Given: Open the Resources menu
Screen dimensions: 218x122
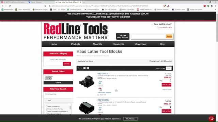Looking at the screenshot, I should coord(119,44).
